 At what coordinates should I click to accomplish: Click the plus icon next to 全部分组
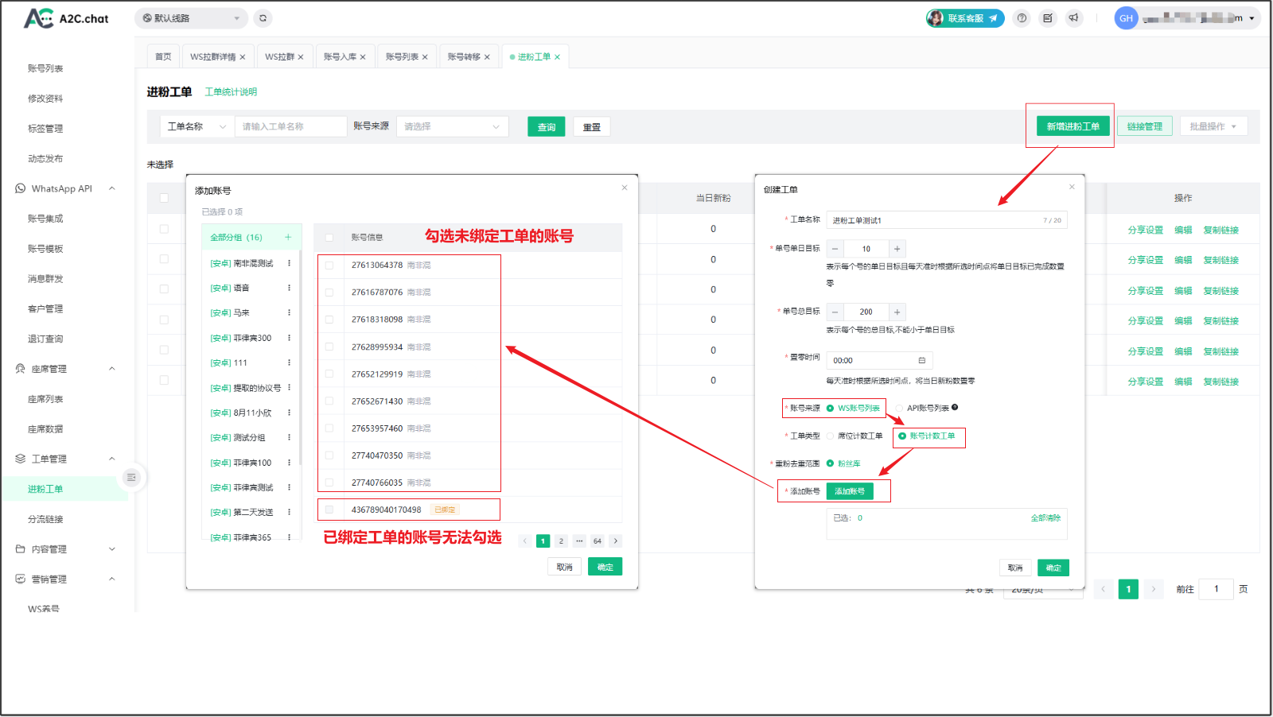(288, 237)
